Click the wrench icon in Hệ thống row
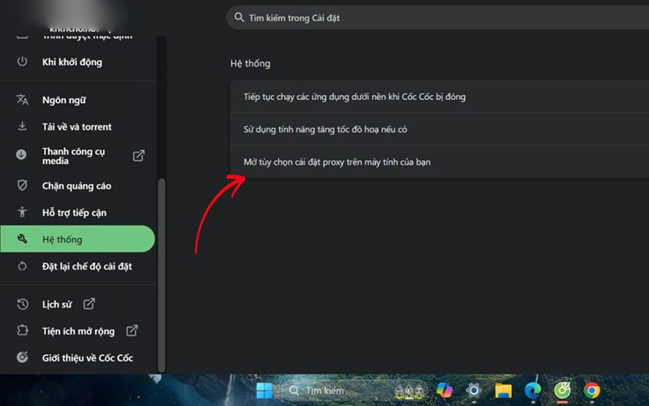Viewport: 649px width, 406px height. 22,239
